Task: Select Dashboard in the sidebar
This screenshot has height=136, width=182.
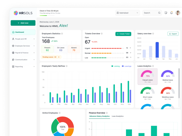Action: 23,32
